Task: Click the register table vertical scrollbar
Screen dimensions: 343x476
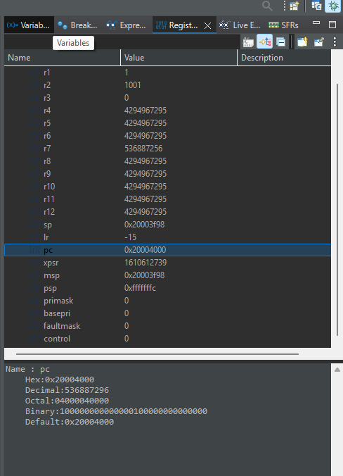Action: click(337, 209)
